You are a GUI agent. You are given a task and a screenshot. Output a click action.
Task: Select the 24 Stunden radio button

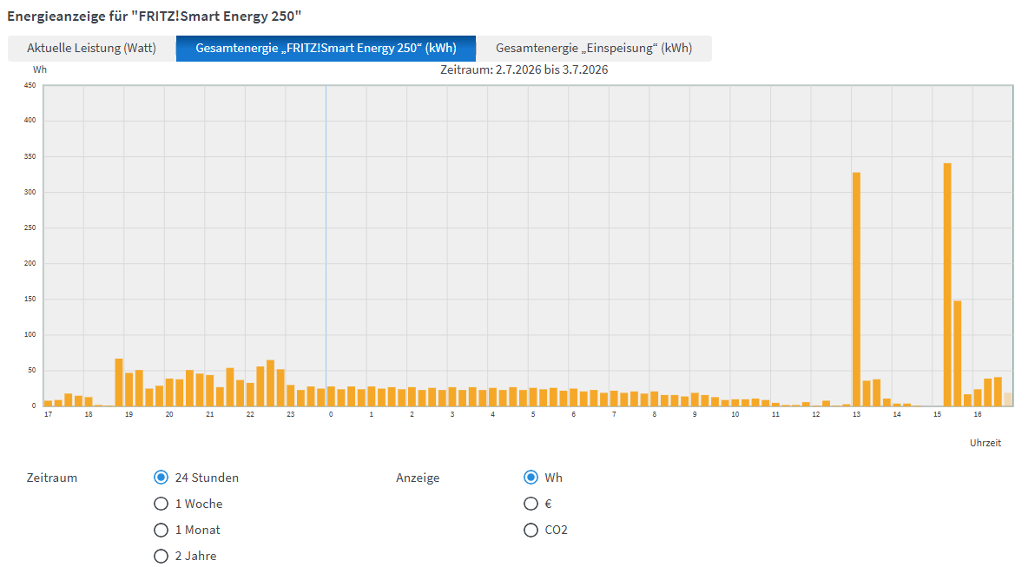click(161, 478)
